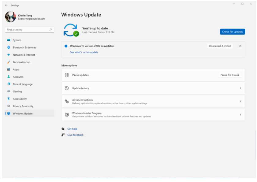Open the Get help link
257x182 pixels.
click(72, 129)
